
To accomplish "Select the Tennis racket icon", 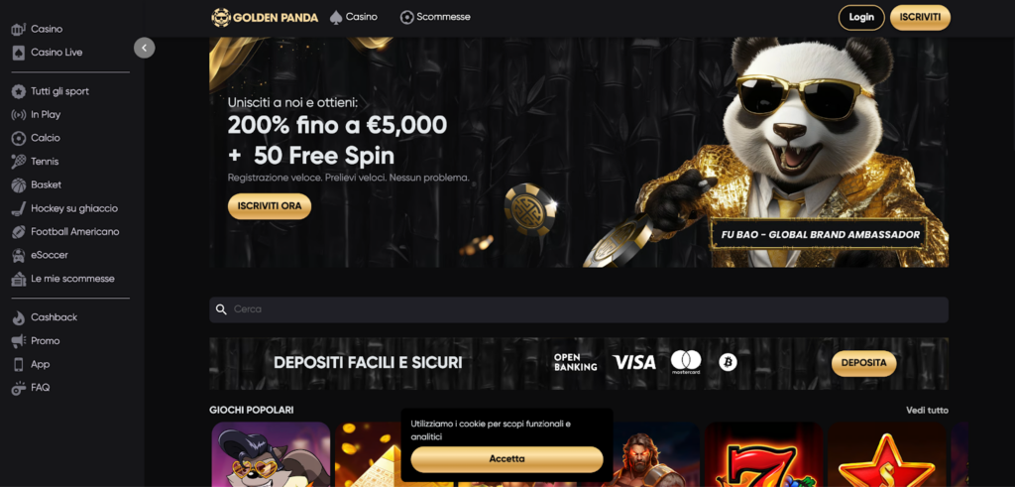I will point(19,162).
